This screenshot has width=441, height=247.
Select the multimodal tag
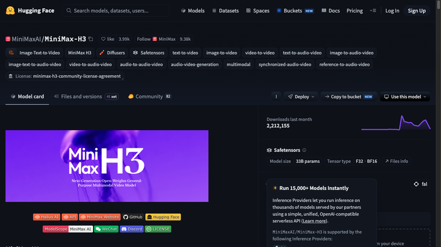[239, 64]
